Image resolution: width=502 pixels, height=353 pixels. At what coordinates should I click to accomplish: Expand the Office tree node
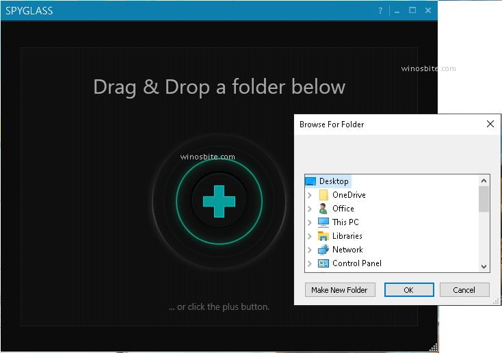[x=310, y=209]
